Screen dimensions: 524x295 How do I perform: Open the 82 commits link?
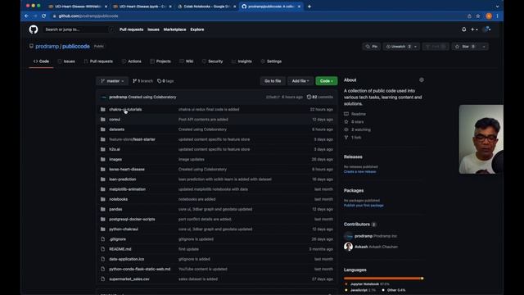tap(320, 97)
